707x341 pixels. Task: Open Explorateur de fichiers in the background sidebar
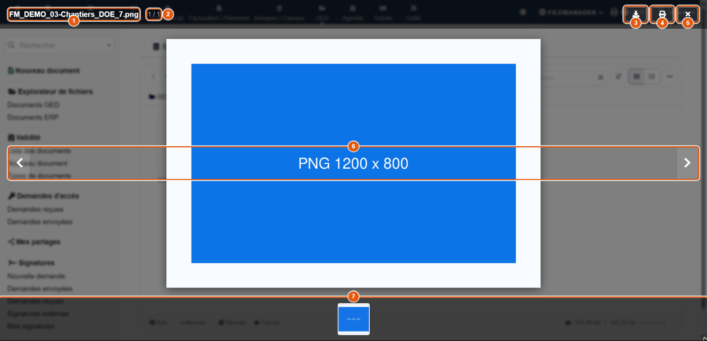(x=50, y=92)
